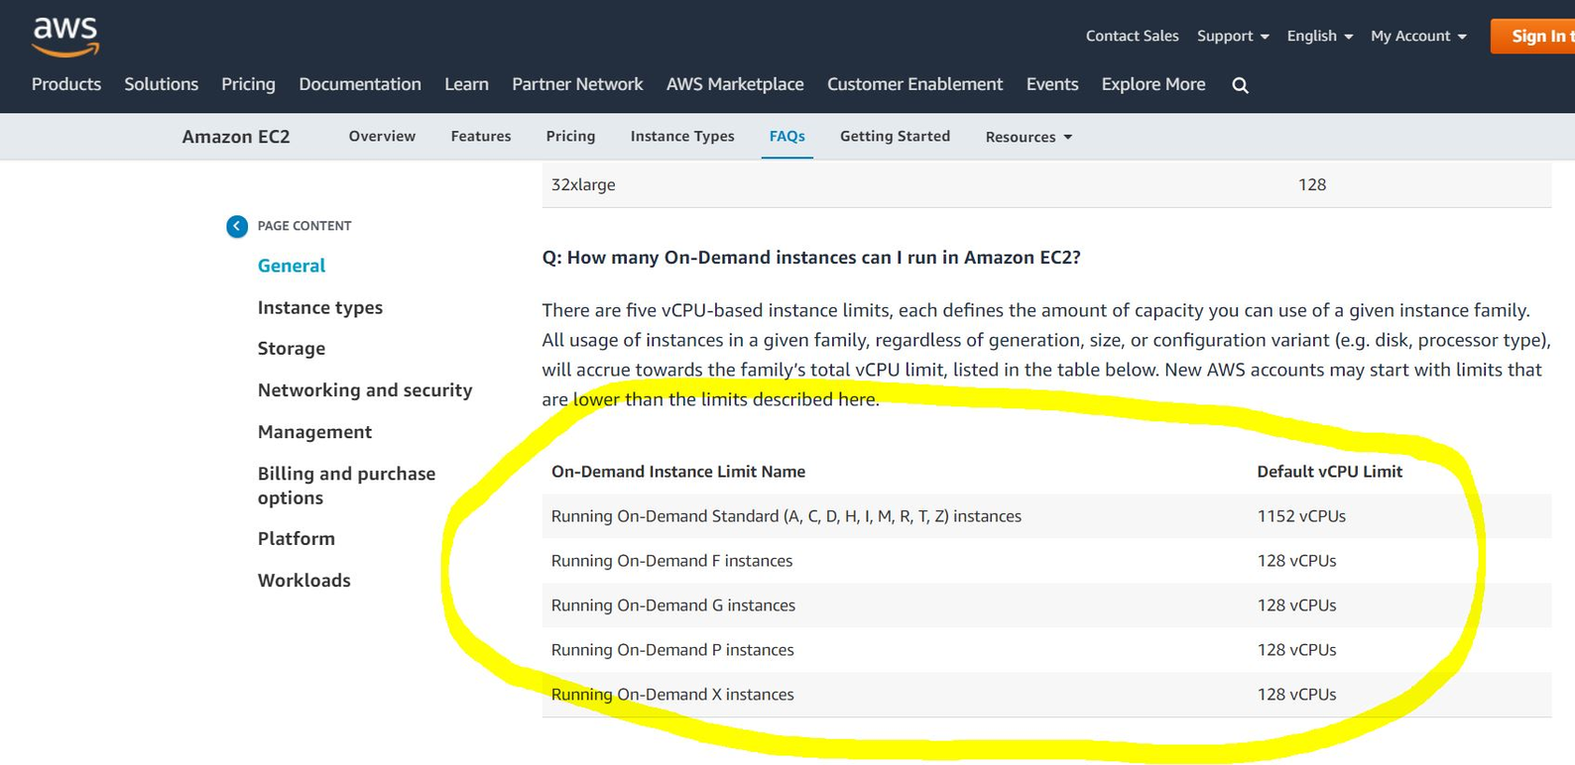Click the 1152 vCPUs value
This screenshot has width=1575, height=765.
1301,516
